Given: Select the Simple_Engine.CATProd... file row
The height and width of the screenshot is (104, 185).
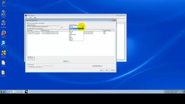Looking at the screenshot, I should click(71, 32).
